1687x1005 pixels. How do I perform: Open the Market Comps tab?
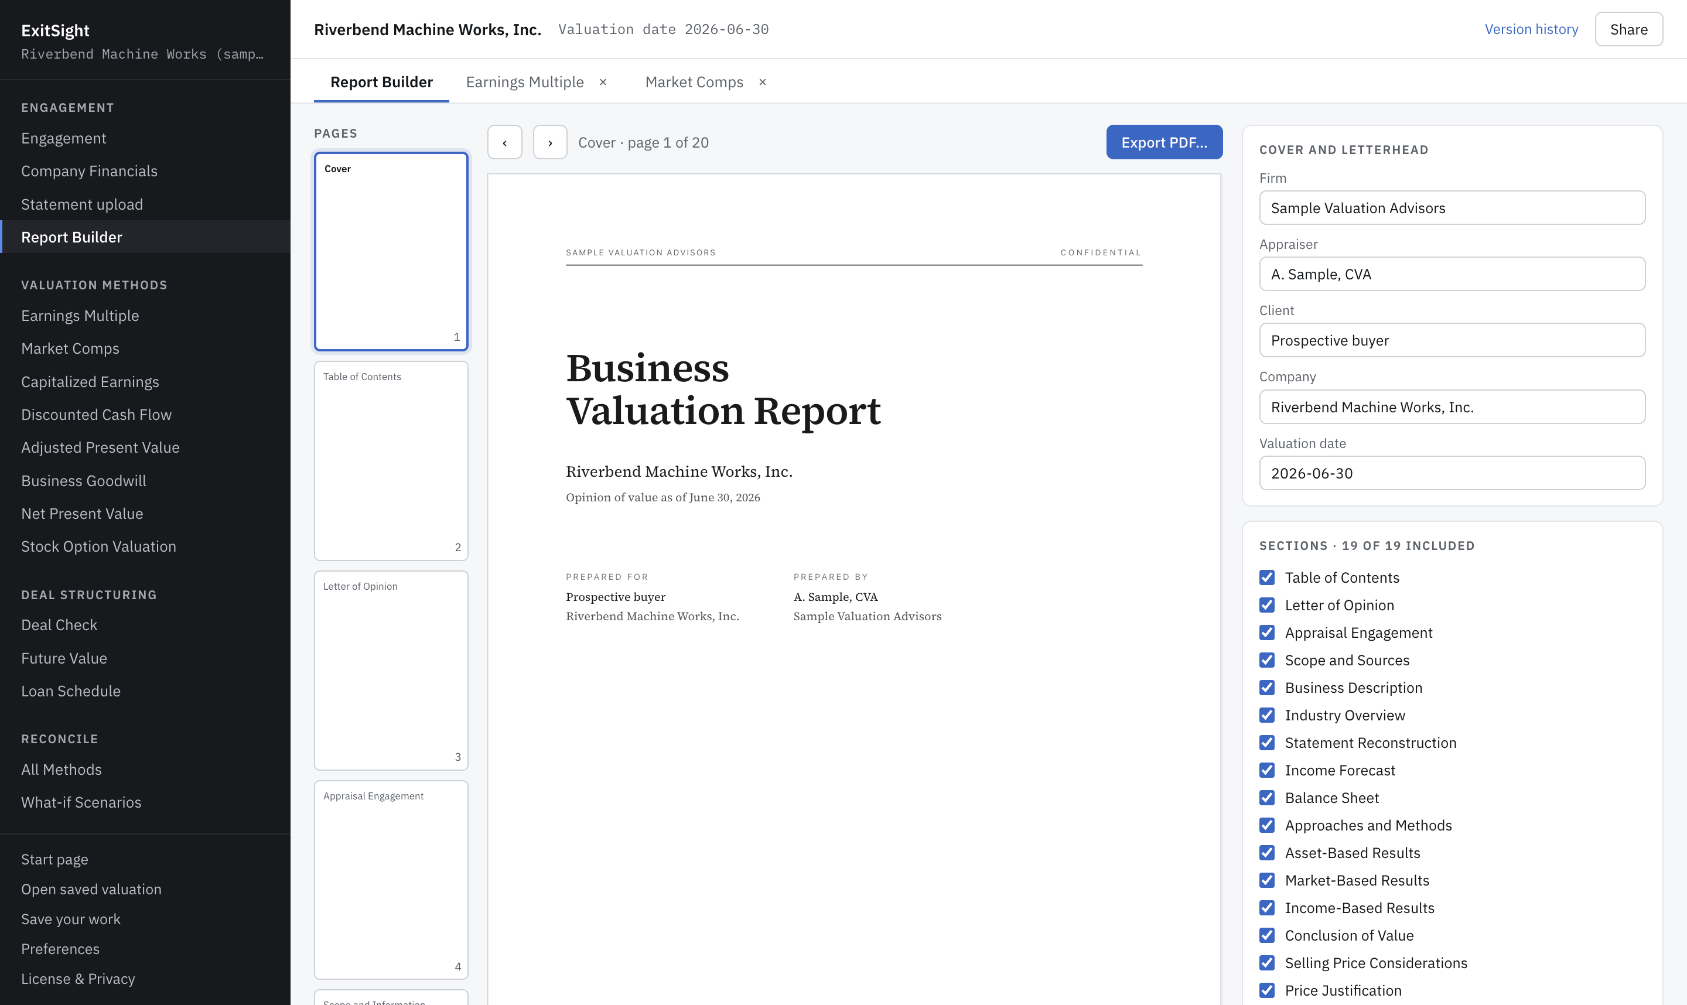tap(694, 82)
